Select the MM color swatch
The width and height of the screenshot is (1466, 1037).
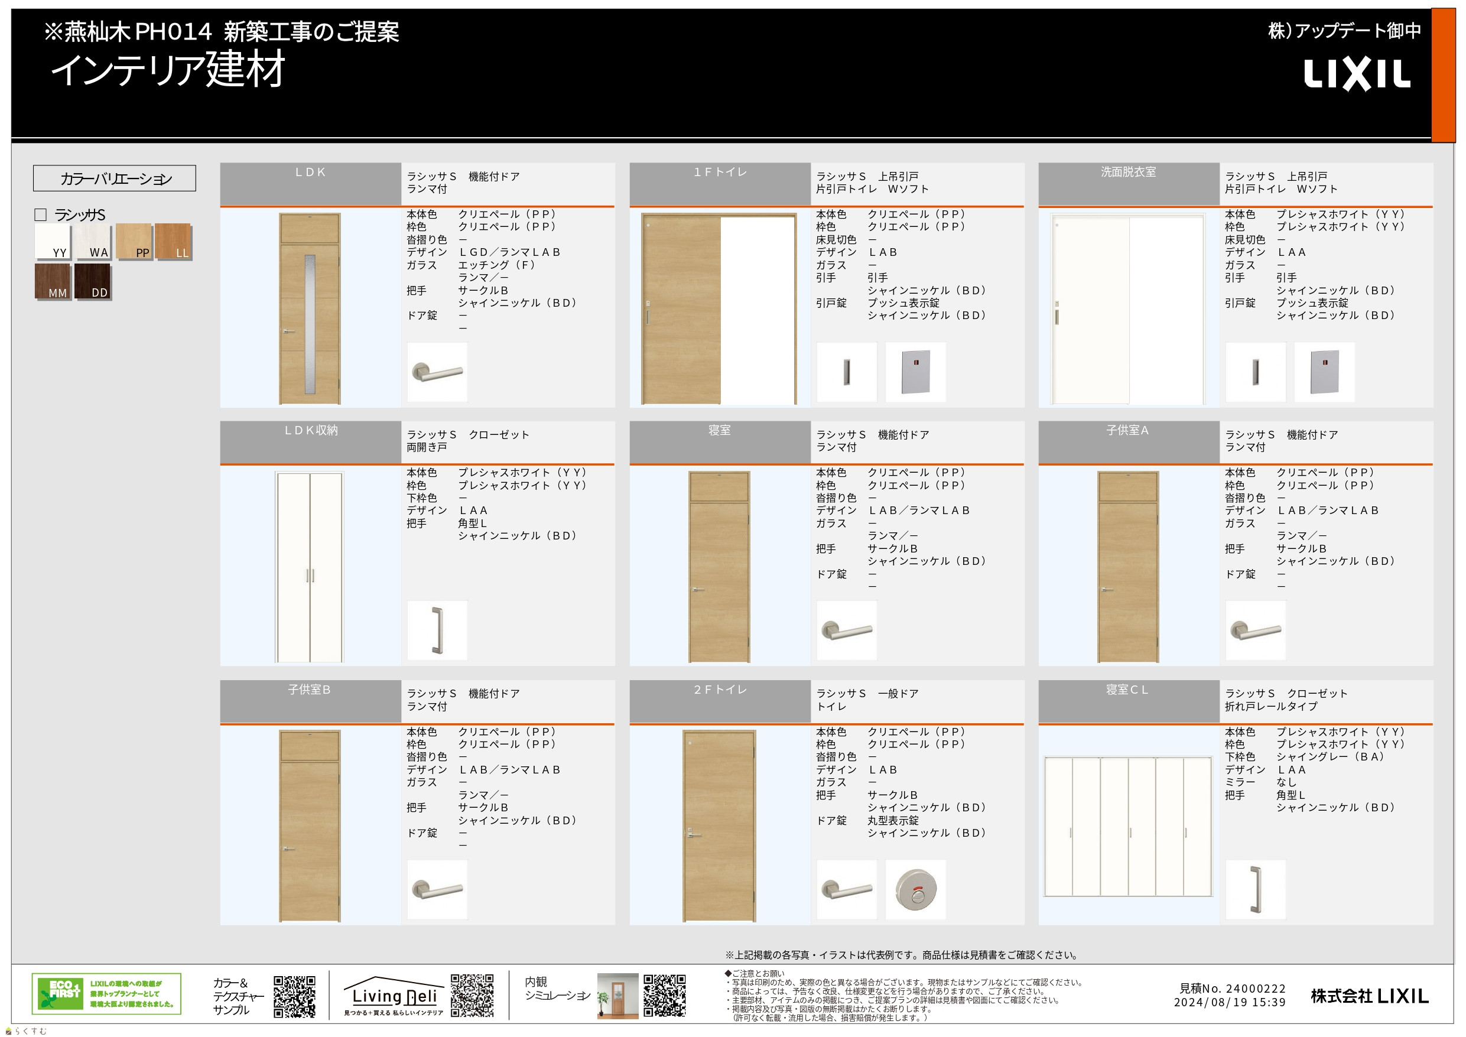coord(53,282)
